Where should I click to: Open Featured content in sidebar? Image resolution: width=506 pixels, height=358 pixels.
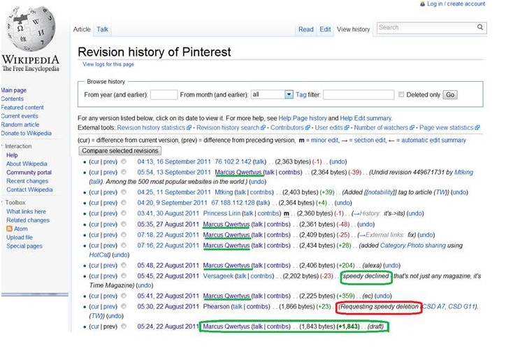(22, 108)
